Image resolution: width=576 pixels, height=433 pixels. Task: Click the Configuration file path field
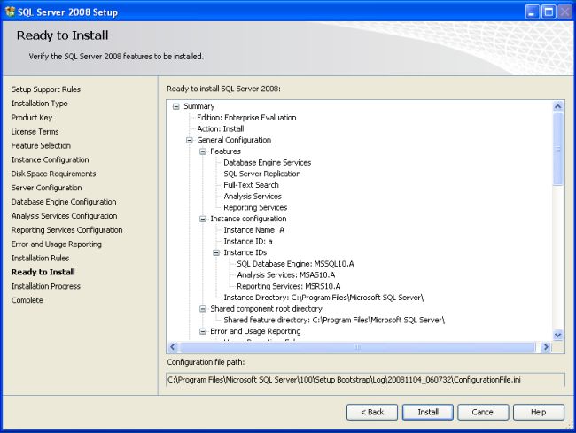pos(365,380)
